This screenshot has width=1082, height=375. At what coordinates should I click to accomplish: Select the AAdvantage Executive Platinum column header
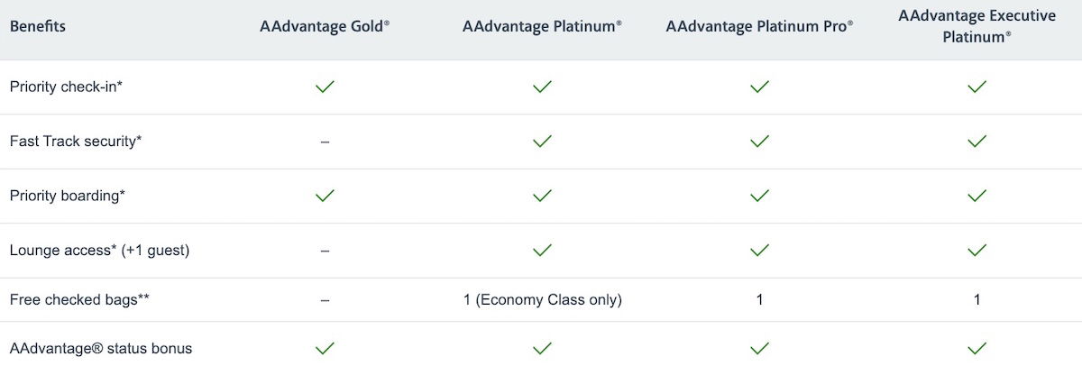(977, 27)
